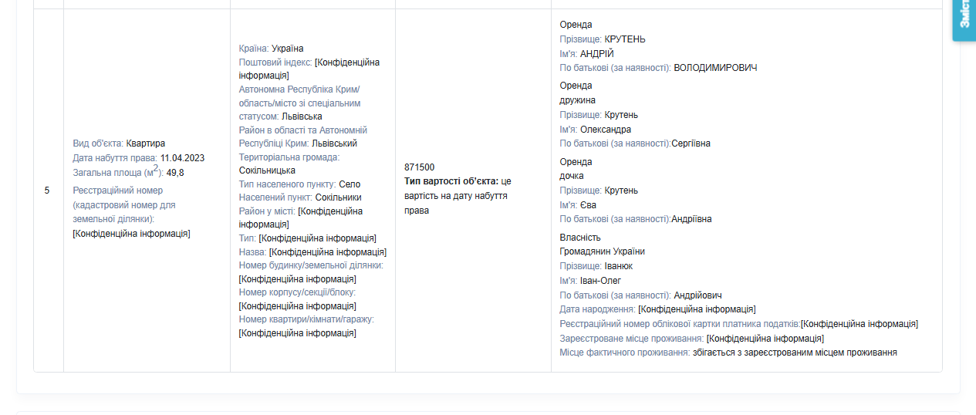The image size is (976, 415).
Task: Select the Квартира object type text
Action: [x=145, y=143]
